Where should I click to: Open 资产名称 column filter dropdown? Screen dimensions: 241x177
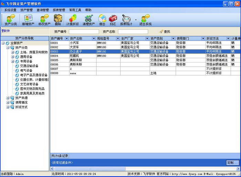94,39
